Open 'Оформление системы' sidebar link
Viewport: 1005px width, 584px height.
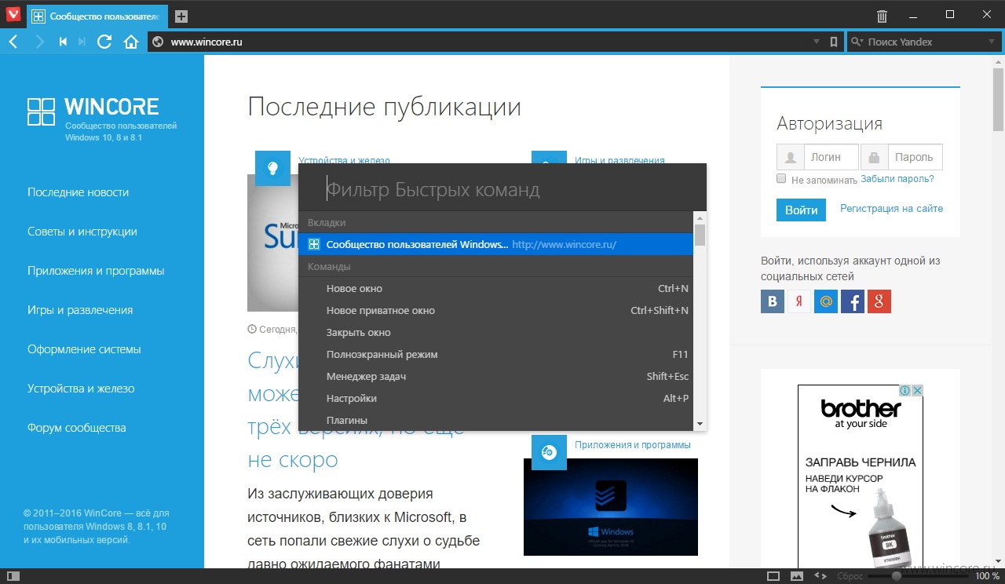(84, 349)
